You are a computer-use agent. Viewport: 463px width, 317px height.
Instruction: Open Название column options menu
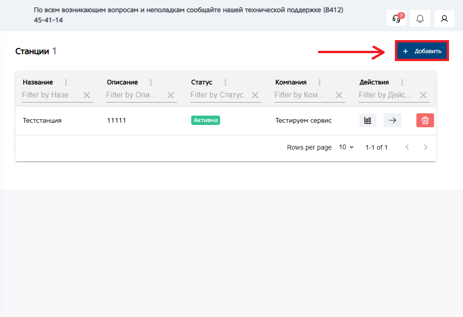pos(66,83)
